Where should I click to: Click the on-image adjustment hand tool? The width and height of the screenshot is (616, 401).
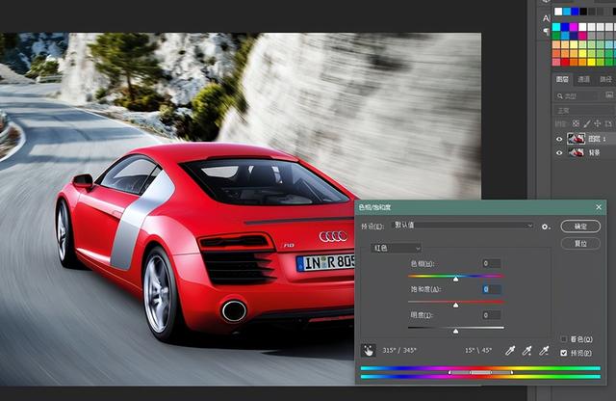point(368,351)
